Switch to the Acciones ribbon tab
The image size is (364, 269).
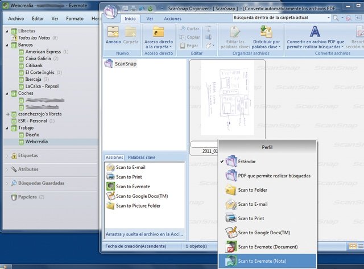point(172,19)
